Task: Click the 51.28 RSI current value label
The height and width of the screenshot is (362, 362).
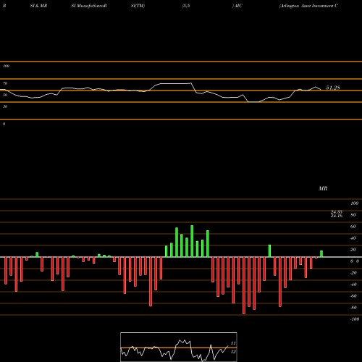Action: 333,88
